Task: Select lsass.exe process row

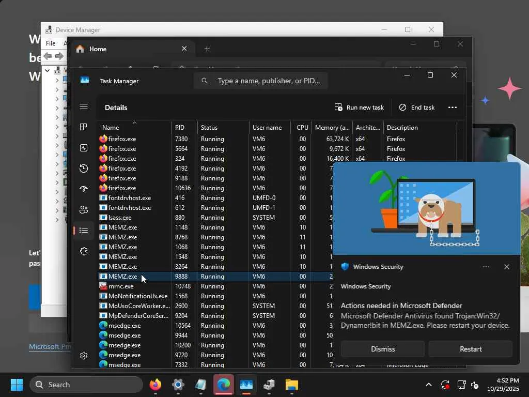Action: 215,218
